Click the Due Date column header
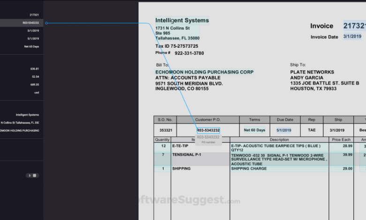The height and width of the screenshot is (220, 366). click(285, 120)
